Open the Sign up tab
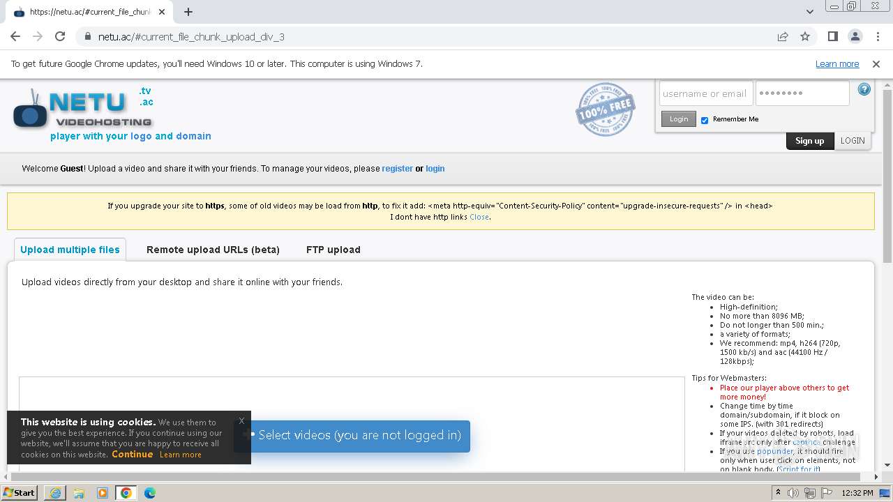 click(x=810, y=141)
